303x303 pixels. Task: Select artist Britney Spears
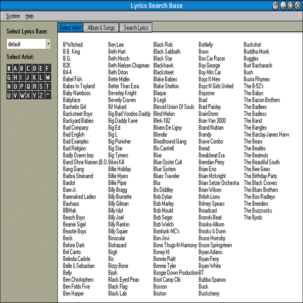(x=212, y=204)
